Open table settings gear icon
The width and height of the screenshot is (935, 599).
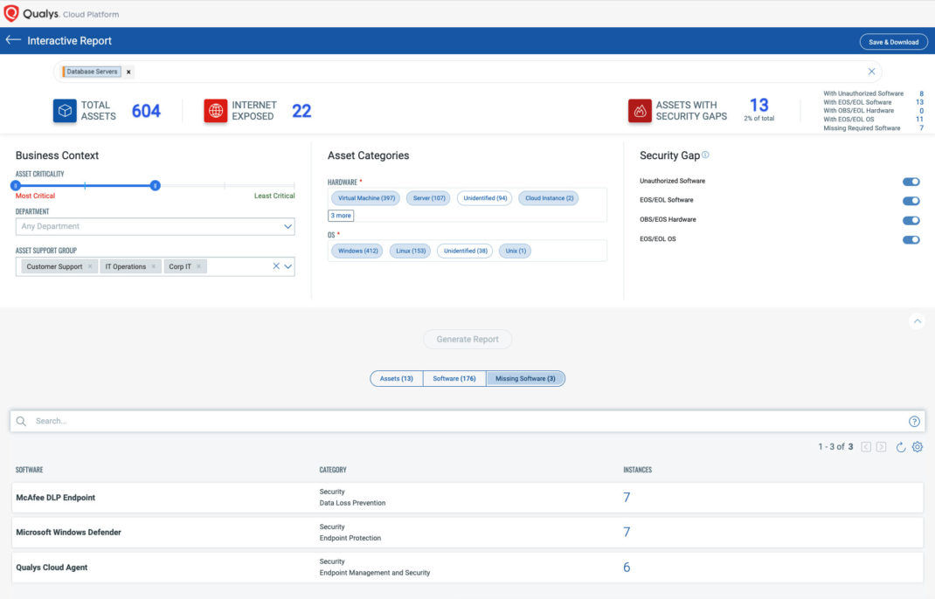click(918, 447)
